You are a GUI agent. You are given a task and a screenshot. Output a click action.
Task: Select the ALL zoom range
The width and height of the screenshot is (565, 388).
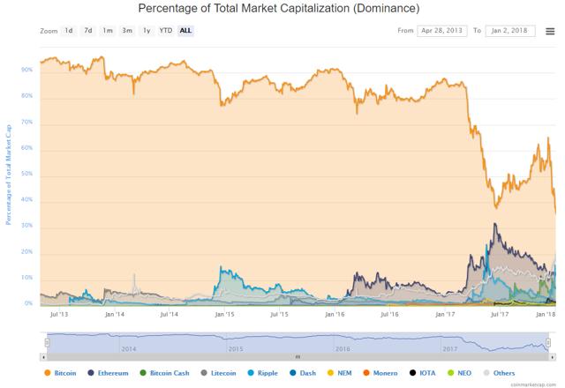point(185,31)
